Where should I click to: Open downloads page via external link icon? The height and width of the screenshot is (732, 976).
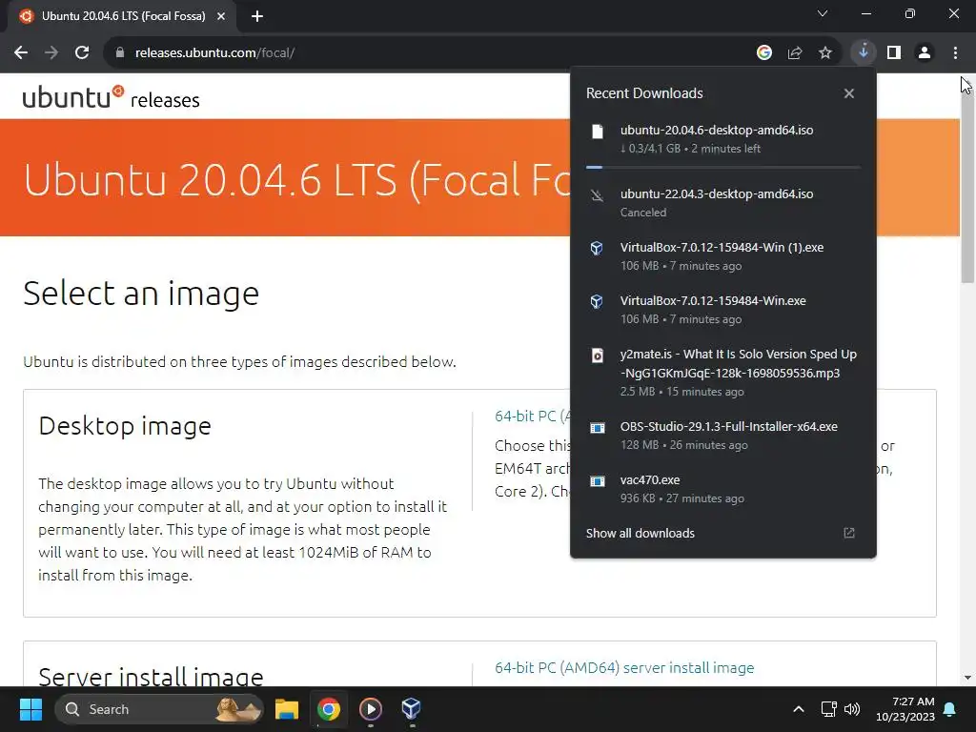click(849, 533)
